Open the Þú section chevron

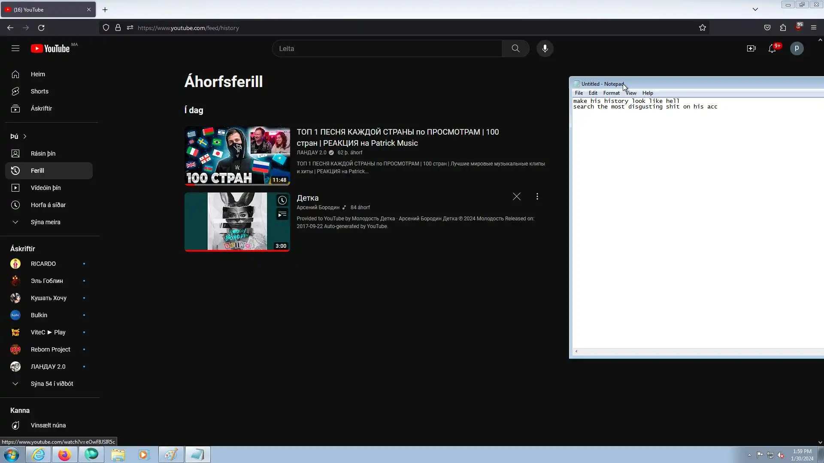tap(24, 136)
